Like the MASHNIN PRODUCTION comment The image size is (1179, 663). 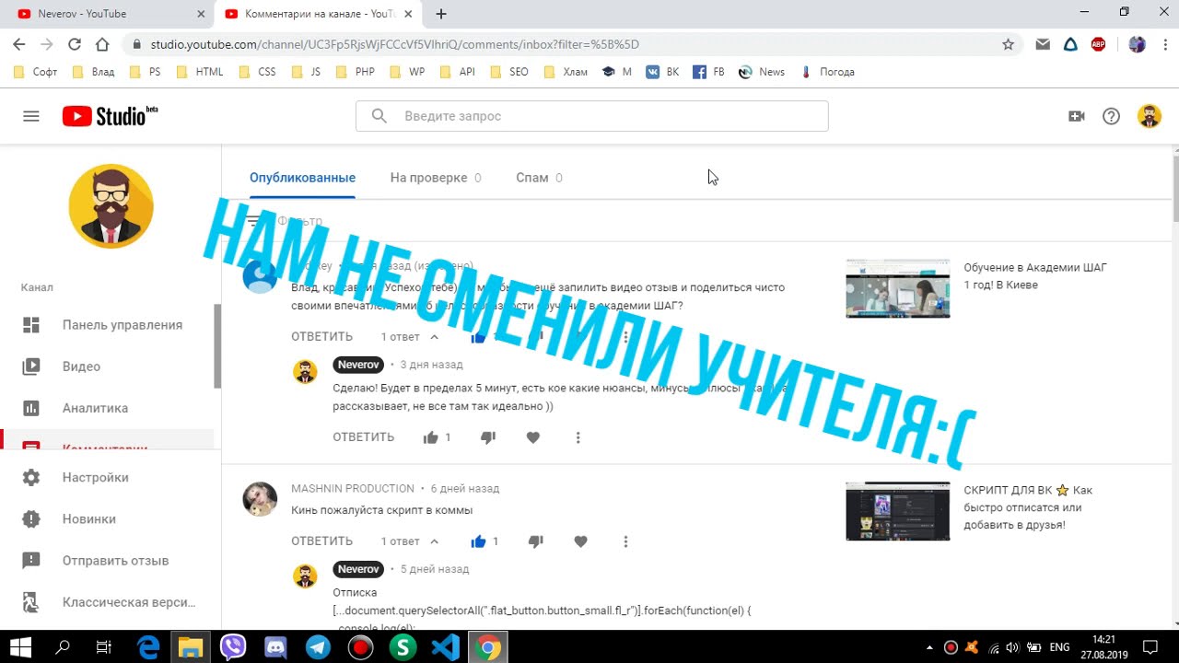pyautogui.click(x=478, y=541)
